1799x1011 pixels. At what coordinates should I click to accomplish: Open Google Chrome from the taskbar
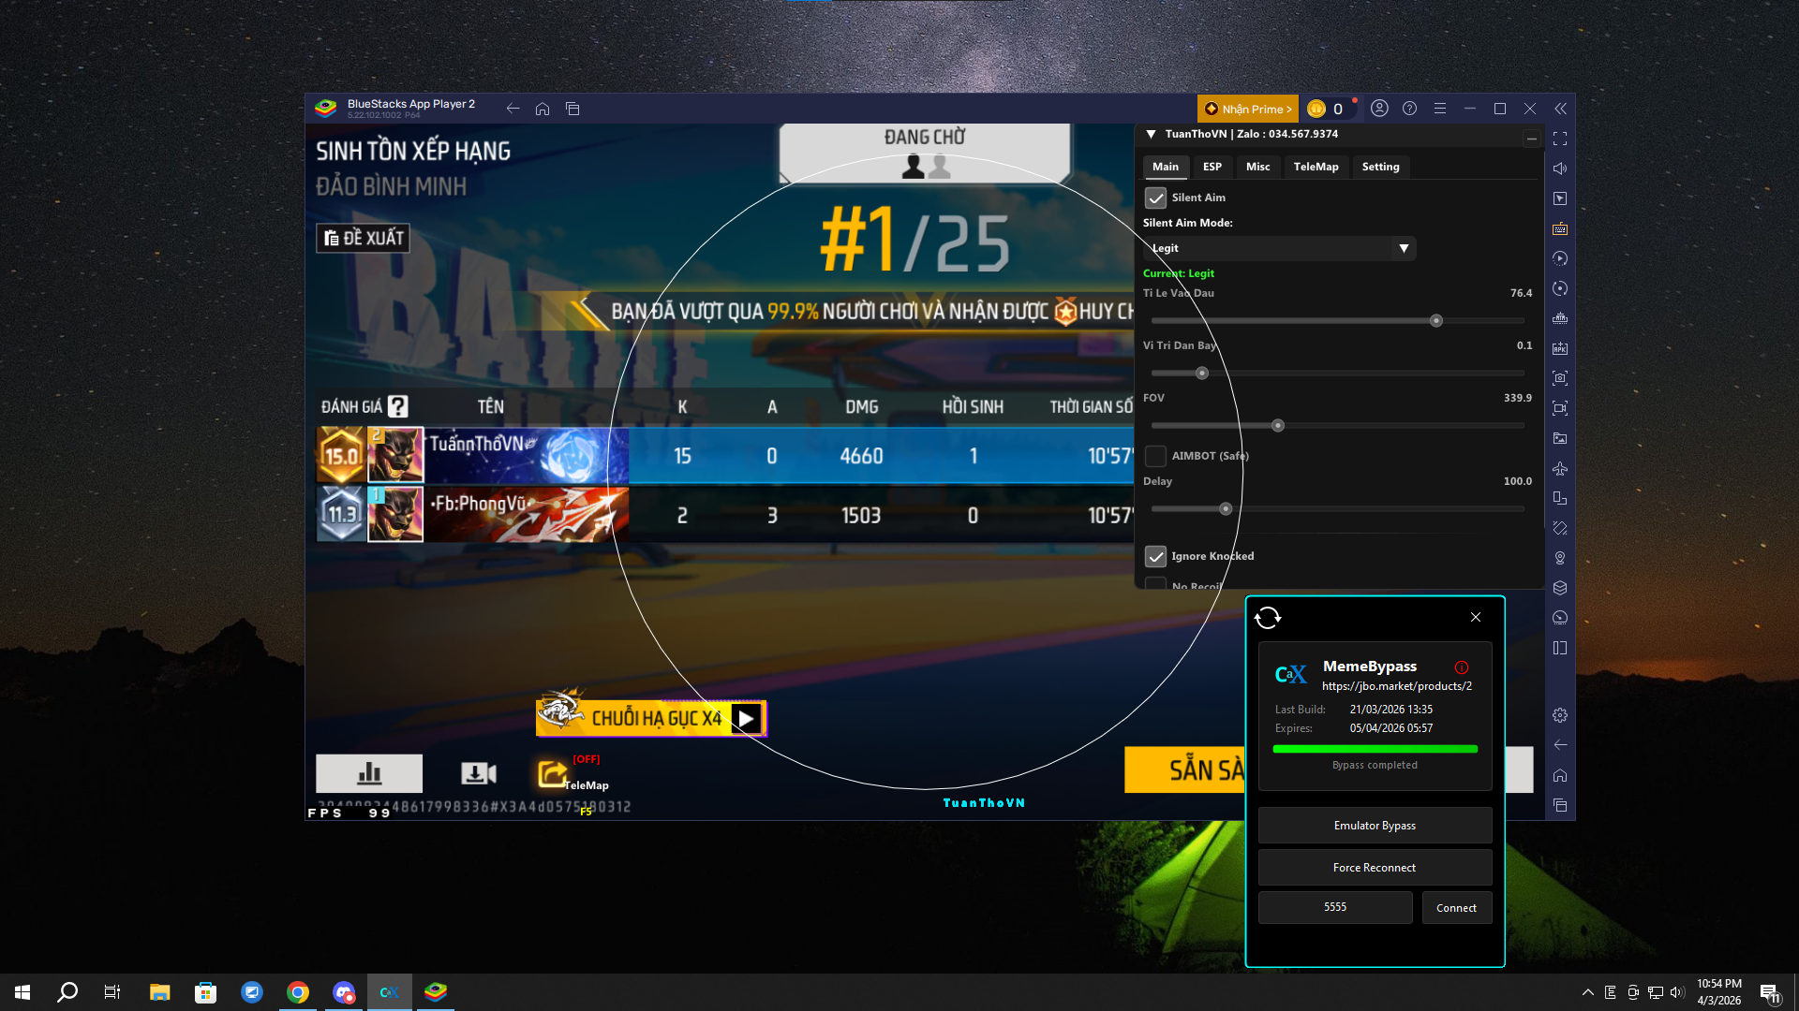(298, 992)
